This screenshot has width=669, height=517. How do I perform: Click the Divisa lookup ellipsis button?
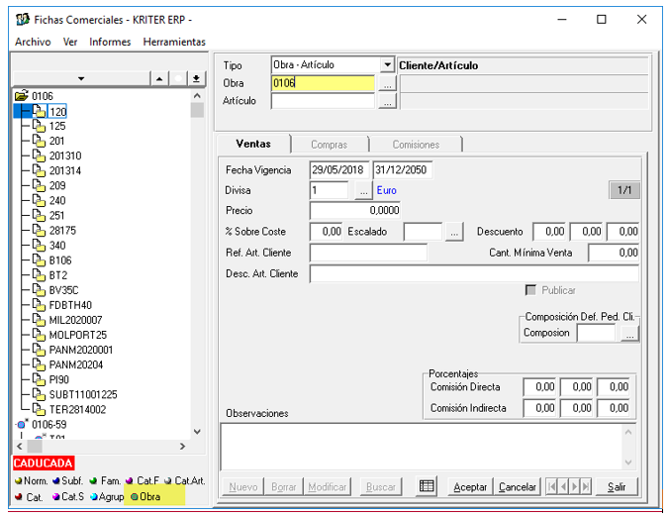coord(363,190)
